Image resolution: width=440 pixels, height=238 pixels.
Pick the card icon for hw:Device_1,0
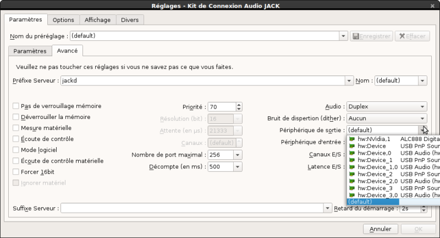point(351,167)
